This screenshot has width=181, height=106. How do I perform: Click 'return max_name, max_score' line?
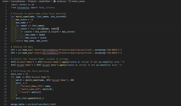[x=32, y=41]
